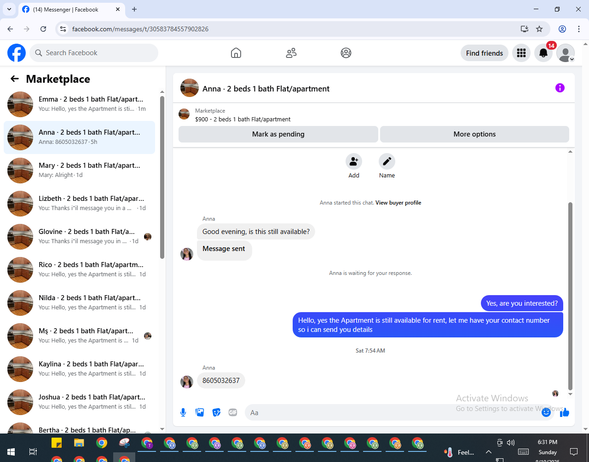Open Kaylina's apartment conversation
Image resolution: width=589 pixels, height=462 pixels.
tap(79, 369)
